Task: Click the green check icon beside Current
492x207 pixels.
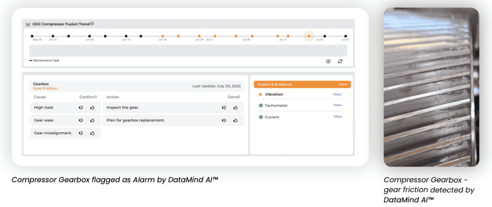Action: (x=260, y=117)
